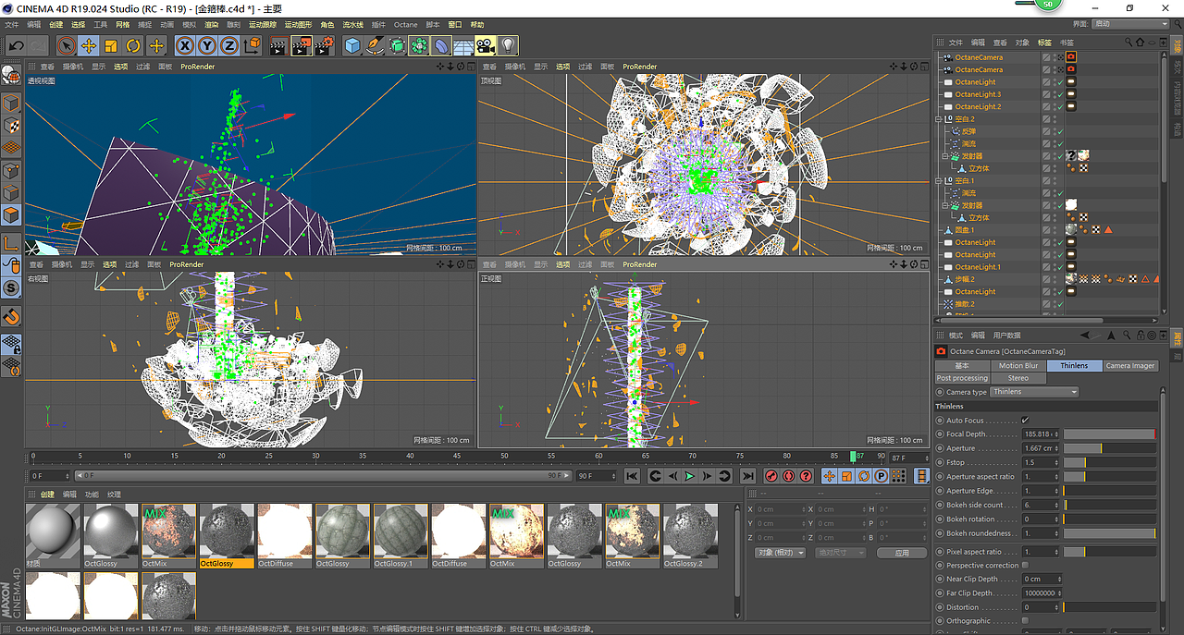Open the Stereo tab
Viewport: 1184px width, 635px height.
pyautogui.click(x=1018, y=378)
